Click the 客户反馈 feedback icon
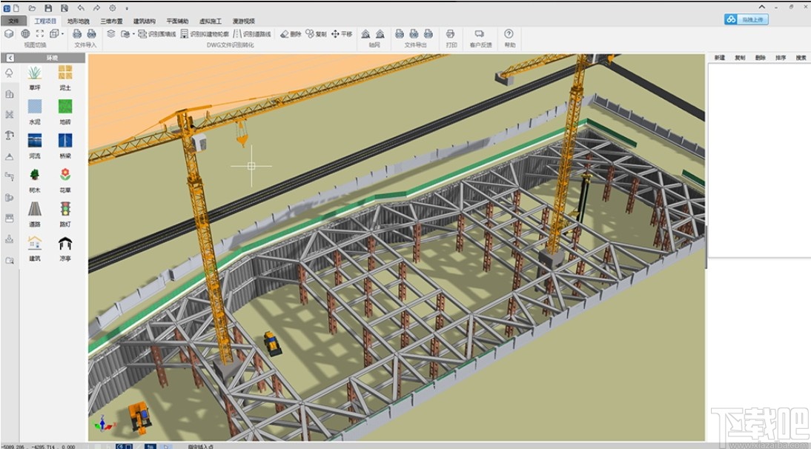 [480, 34]
